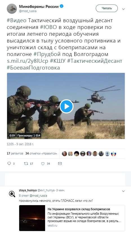Open the #ЮВО hashtag
Image resolution: width=131 pixels, height=233 pixels.
pyautogui.click(x=48, y=27)
